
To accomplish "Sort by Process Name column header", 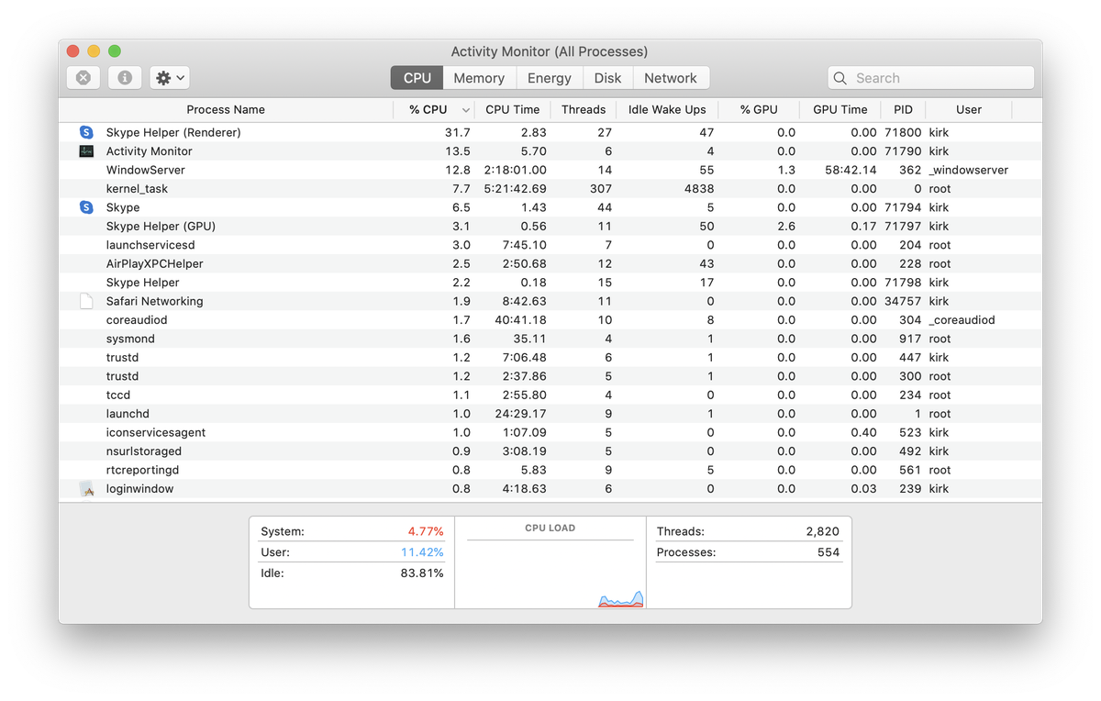I will [226, 109].
